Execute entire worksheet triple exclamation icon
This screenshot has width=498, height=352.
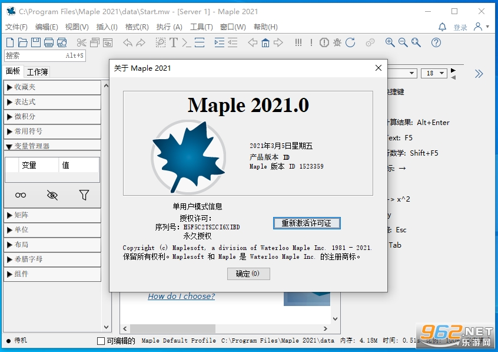[298, 42]
